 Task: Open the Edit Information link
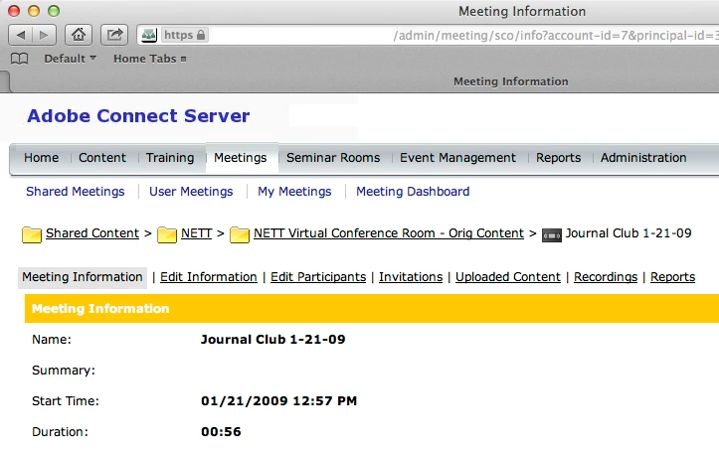[x=209, y=277]
